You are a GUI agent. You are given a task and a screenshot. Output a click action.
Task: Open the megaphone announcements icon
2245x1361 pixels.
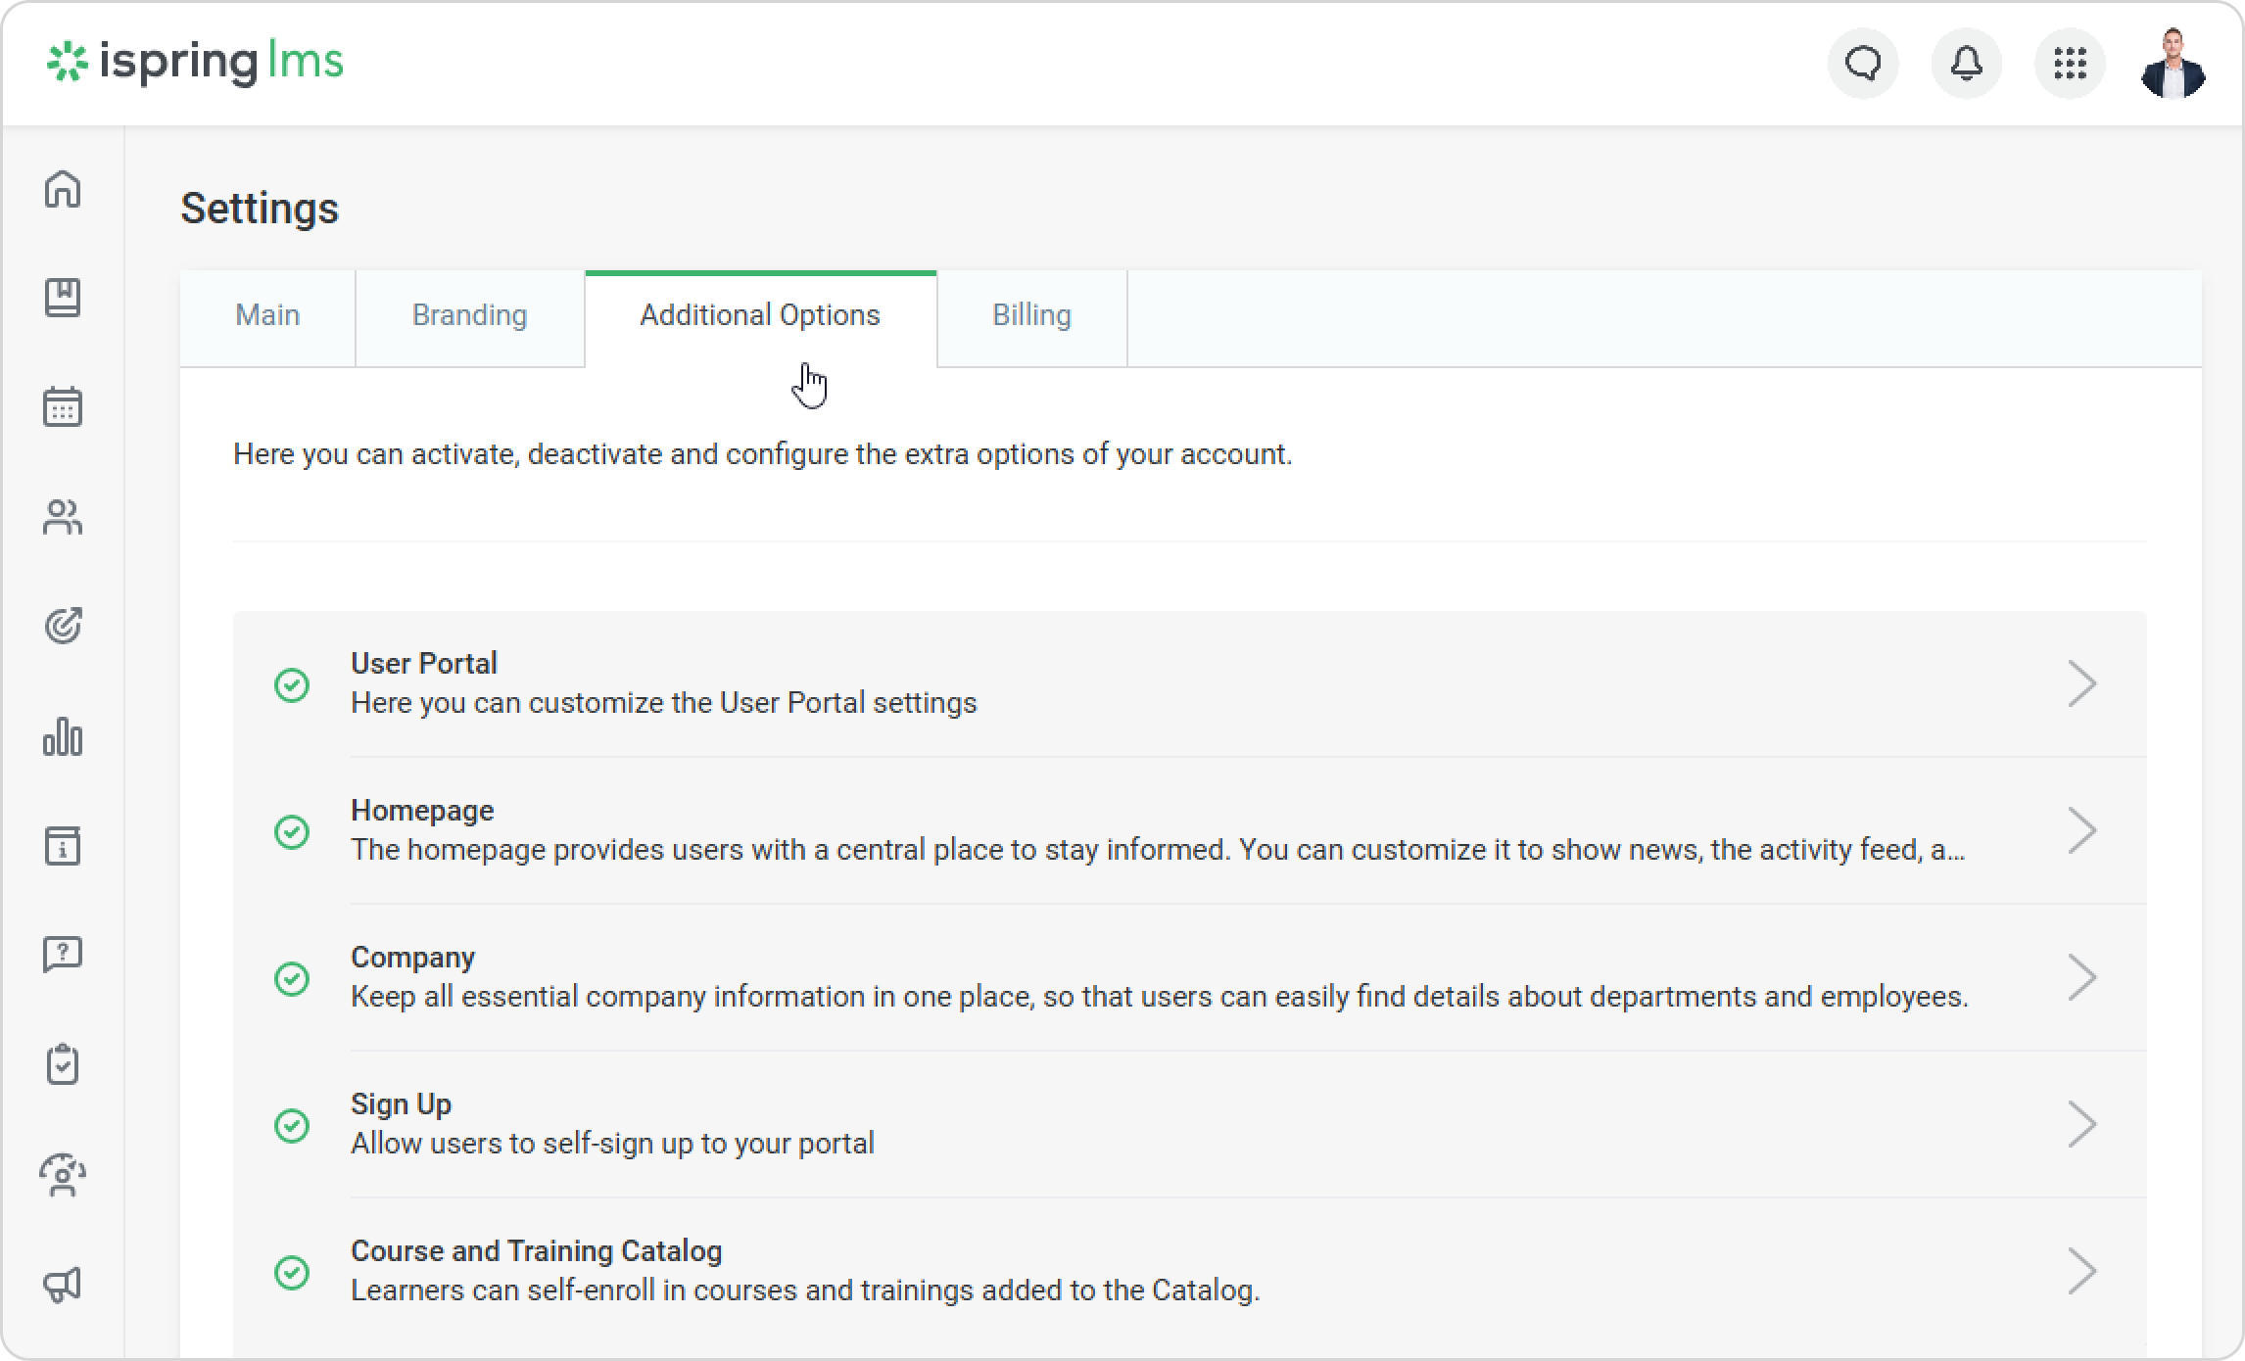click(x=63, y=1285)
